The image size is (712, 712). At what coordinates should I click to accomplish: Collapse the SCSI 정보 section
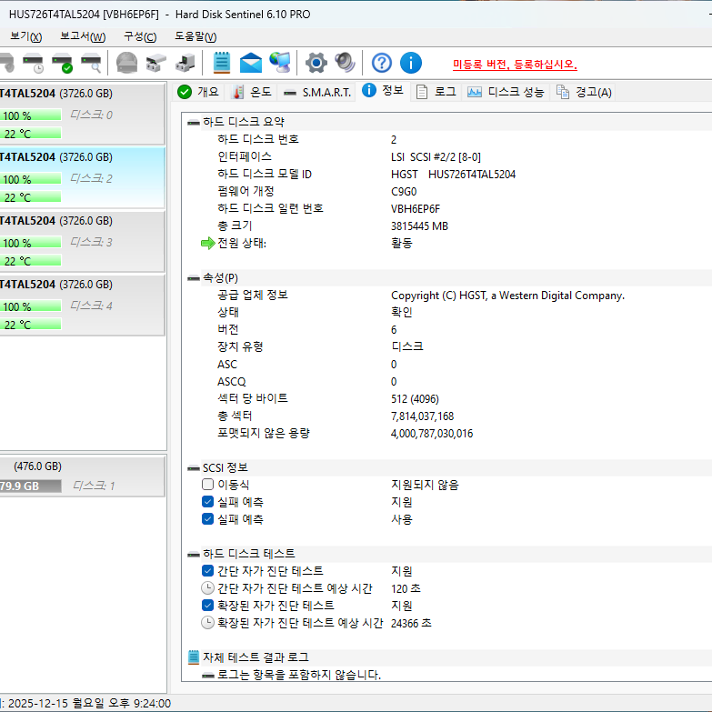(194, 468)
